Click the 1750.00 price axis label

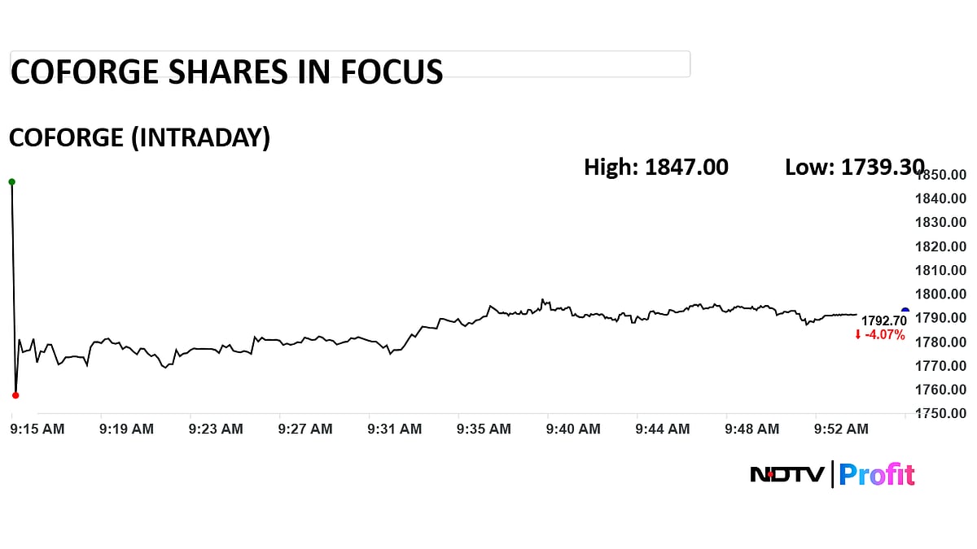point(941,413)
